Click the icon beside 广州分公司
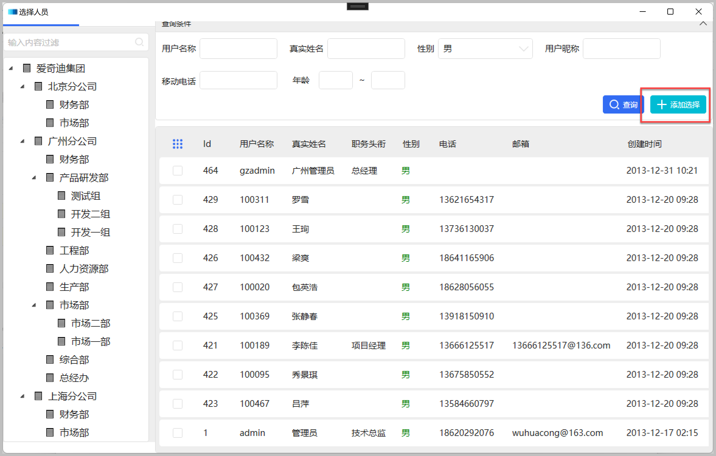 pyautogui.click(x=38, y=141)
